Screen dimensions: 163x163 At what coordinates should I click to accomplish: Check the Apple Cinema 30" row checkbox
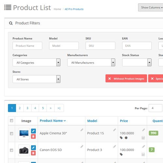tap(11, 133)
